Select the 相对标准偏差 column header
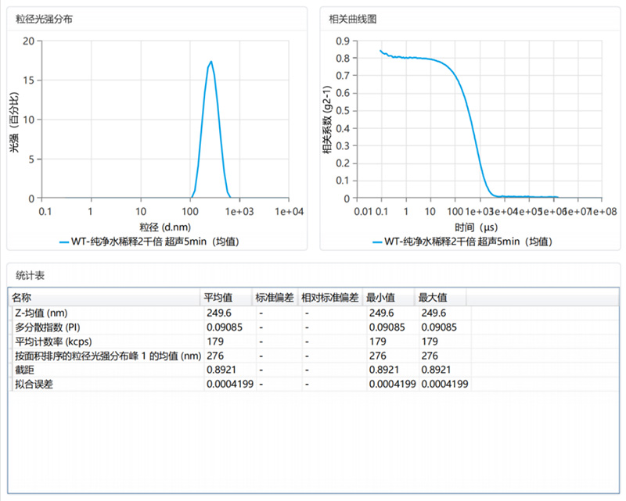 329,298
